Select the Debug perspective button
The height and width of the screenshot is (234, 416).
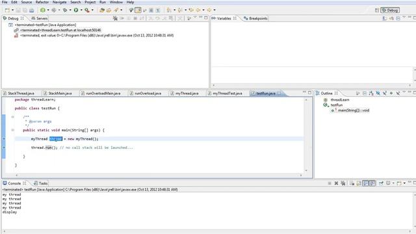(x=390, y=10)
